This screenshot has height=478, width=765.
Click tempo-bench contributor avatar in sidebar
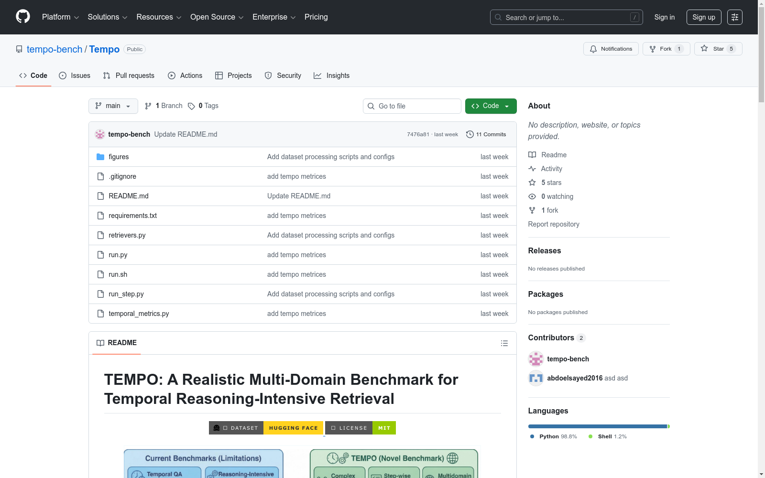click(536, 359)
